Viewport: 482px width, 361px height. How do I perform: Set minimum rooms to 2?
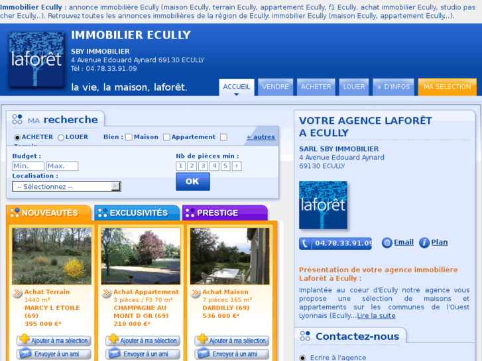(x=192, y=166)
